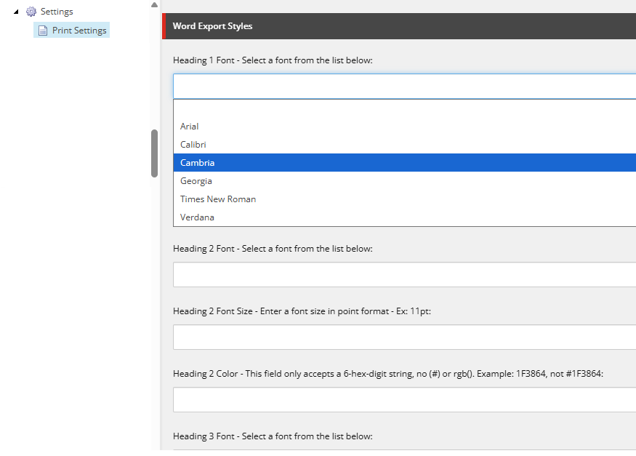Choose Verdana from the font list
The image size is (636, 456).
point(404,217)
